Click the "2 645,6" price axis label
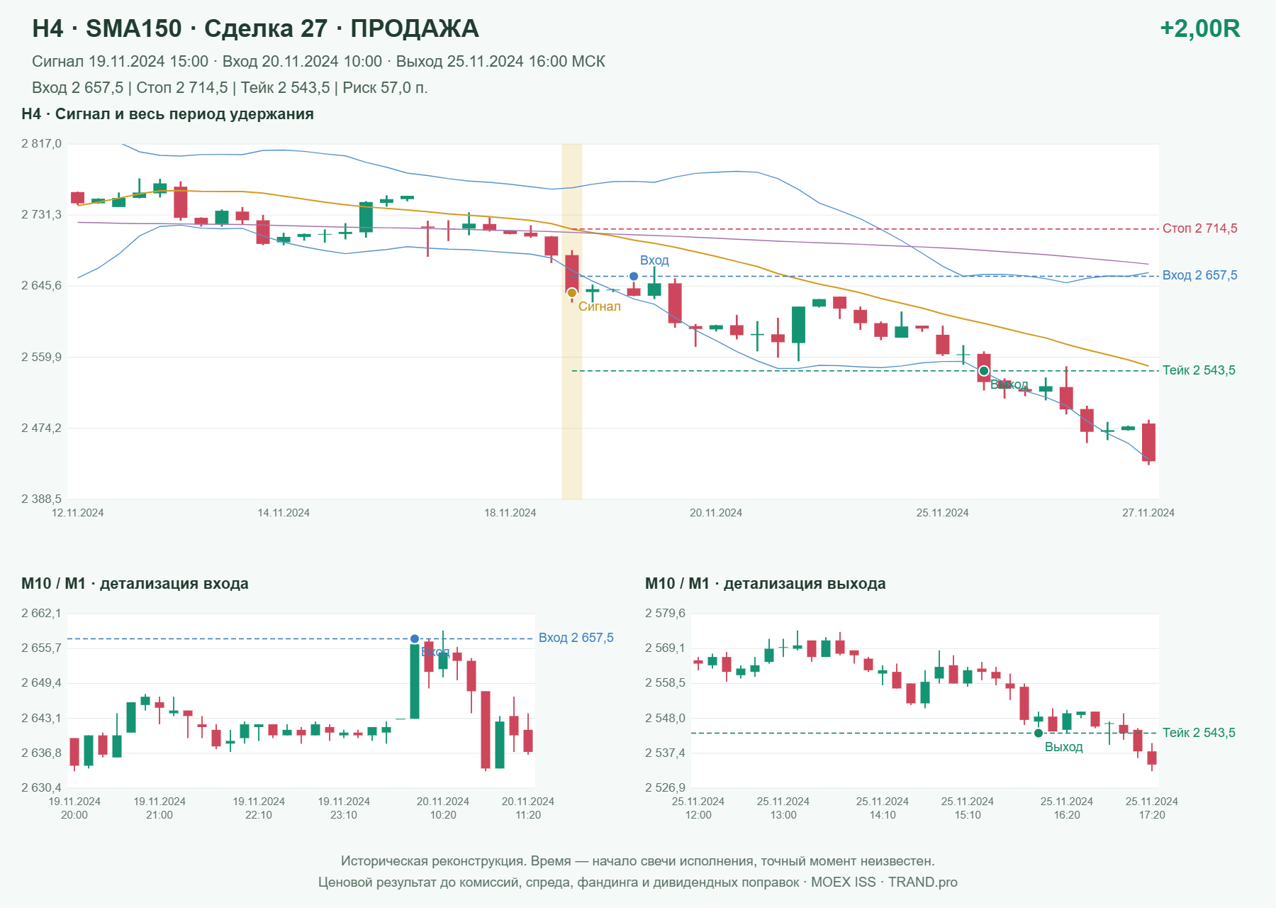This screenshot has height=908, width=1276. (x=41, y=286)
